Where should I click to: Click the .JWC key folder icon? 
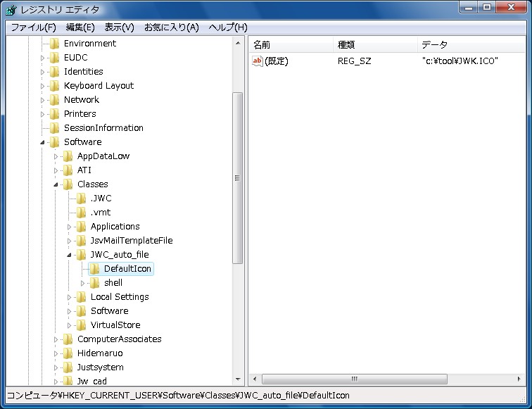tap(82, 199)
